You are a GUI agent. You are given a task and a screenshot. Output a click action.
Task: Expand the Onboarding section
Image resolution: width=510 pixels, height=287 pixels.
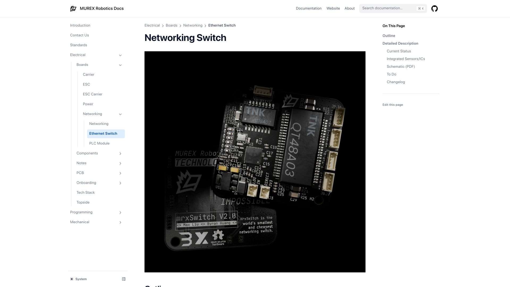(120, 183)
